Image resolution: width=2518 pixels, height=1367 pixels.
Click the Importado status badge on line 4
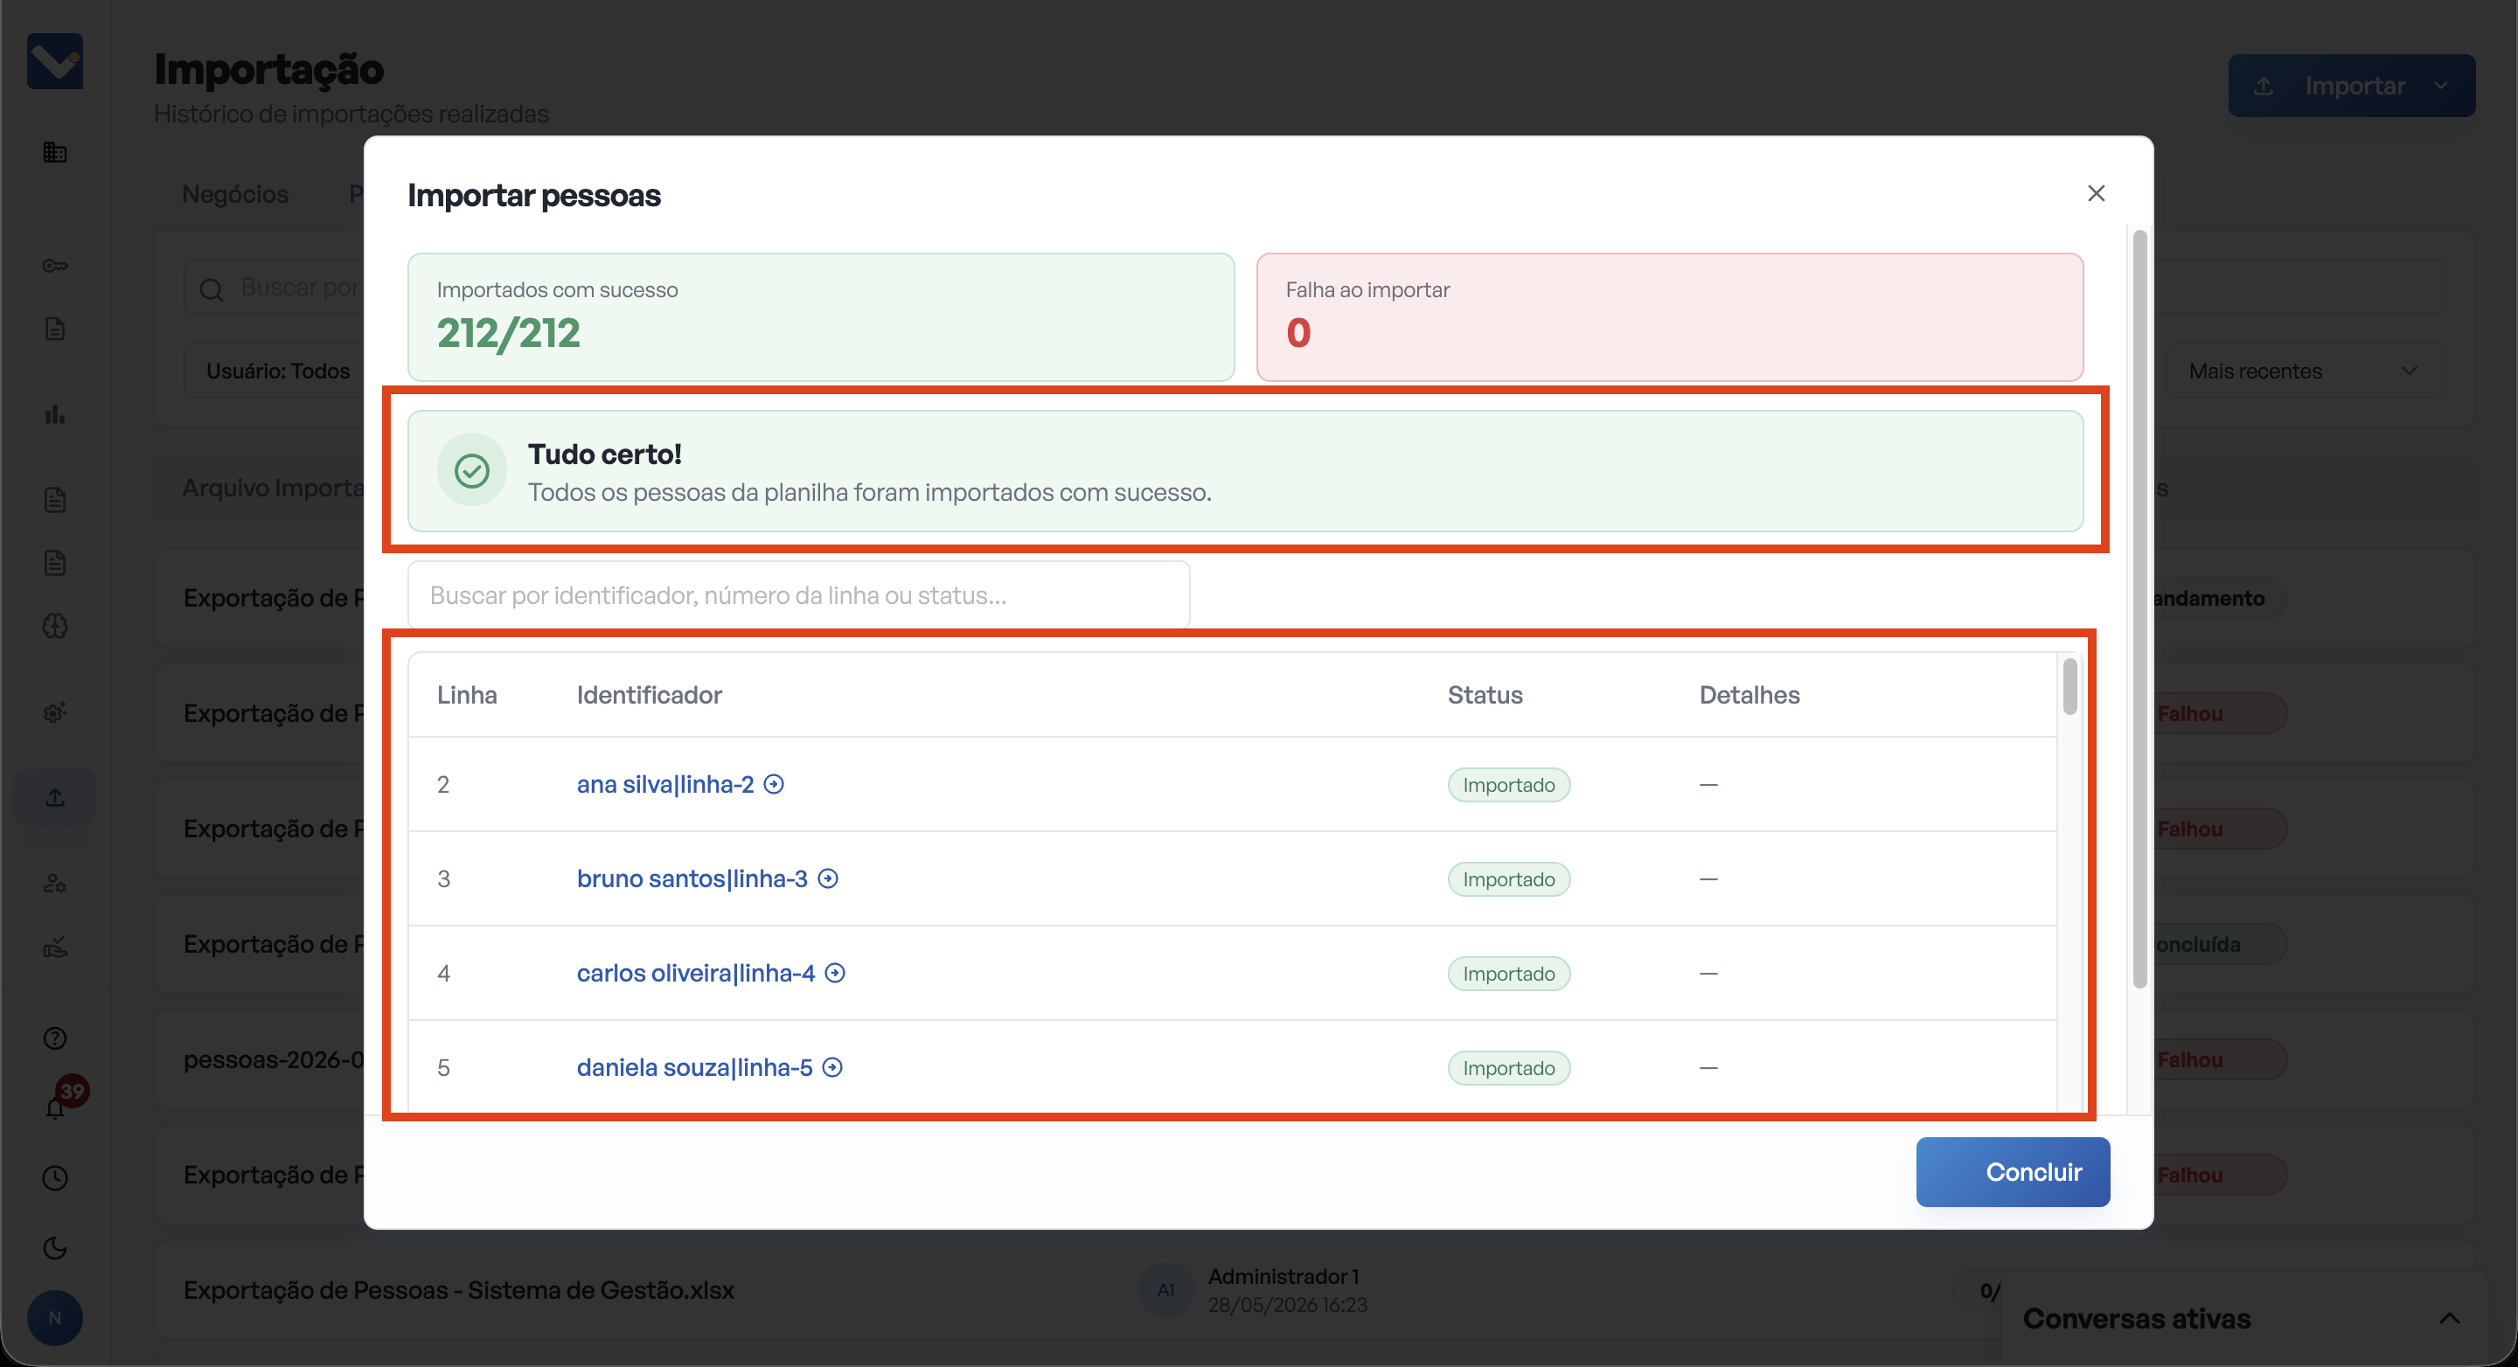(1508, 973)
